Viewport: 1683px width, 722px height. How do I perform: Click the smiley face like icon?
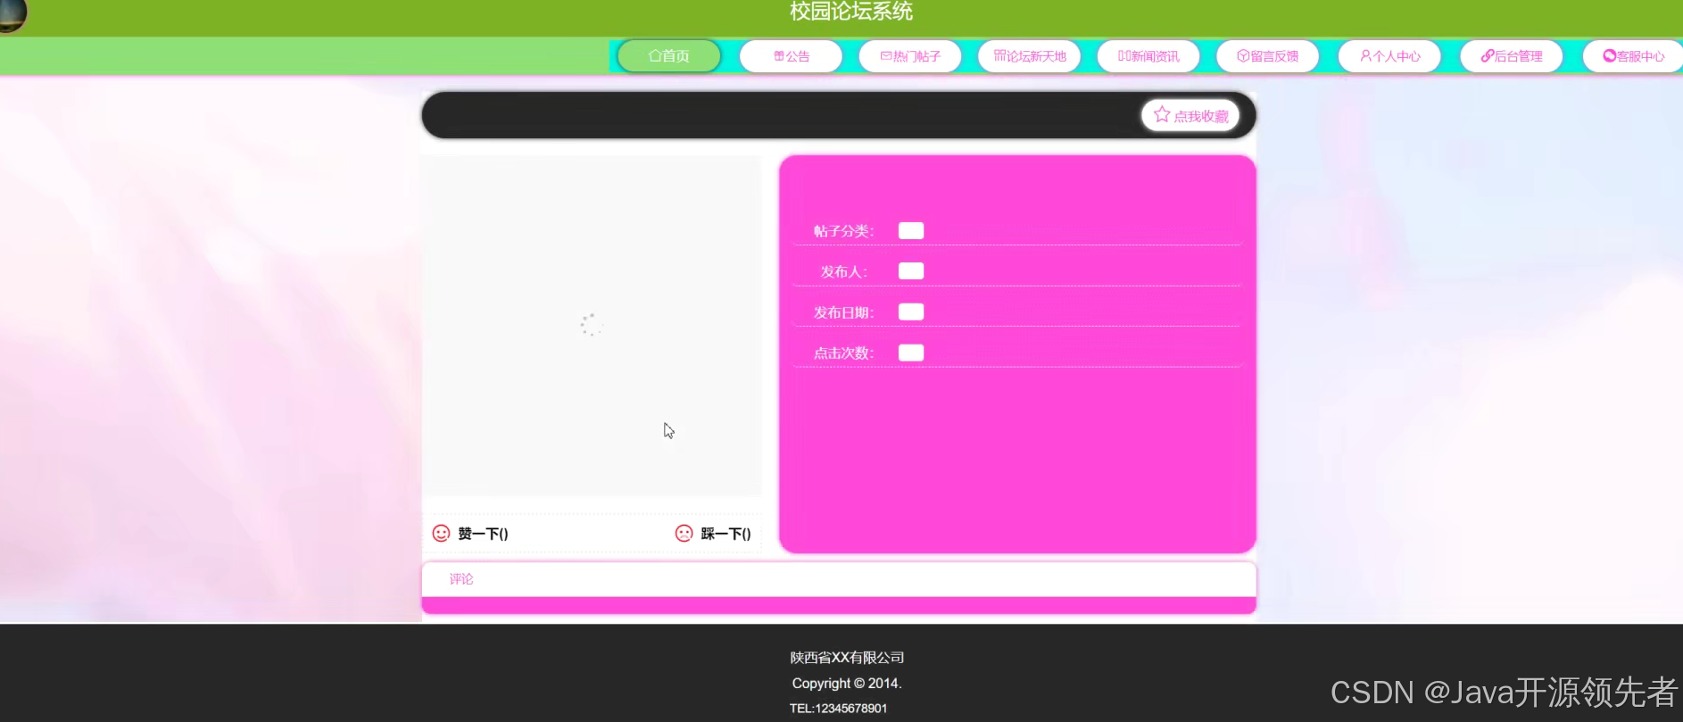[x=441, y=534]
